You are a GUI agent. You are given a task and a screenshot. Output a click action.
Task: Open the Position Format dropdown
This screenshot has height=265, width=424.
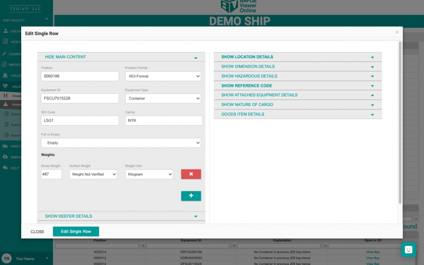pyautogui.click(x=163, y=76)
